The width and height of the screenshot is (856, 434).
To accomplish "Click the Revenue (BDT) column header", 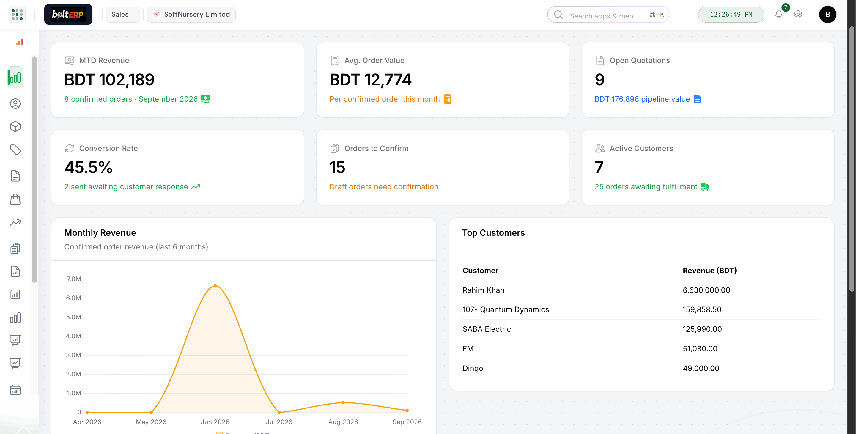I will click(709, 271).
